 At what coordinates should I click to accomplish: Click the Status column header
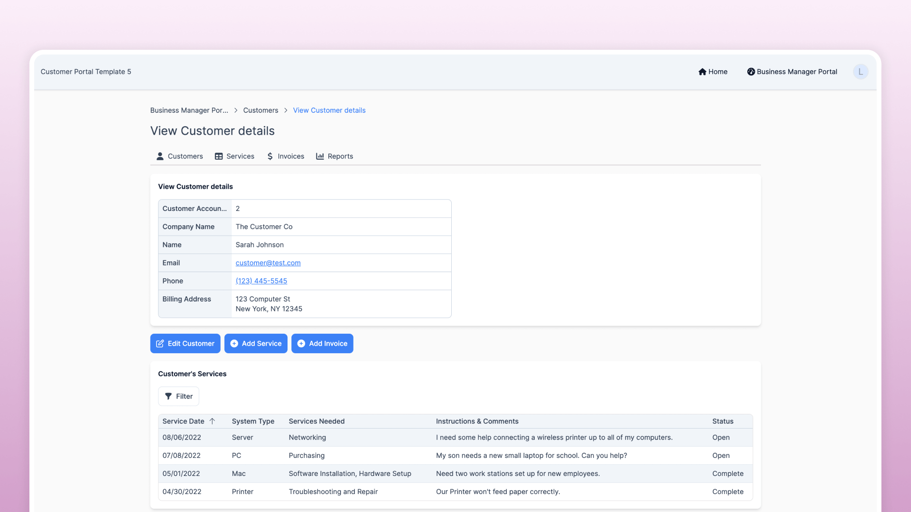722,421
